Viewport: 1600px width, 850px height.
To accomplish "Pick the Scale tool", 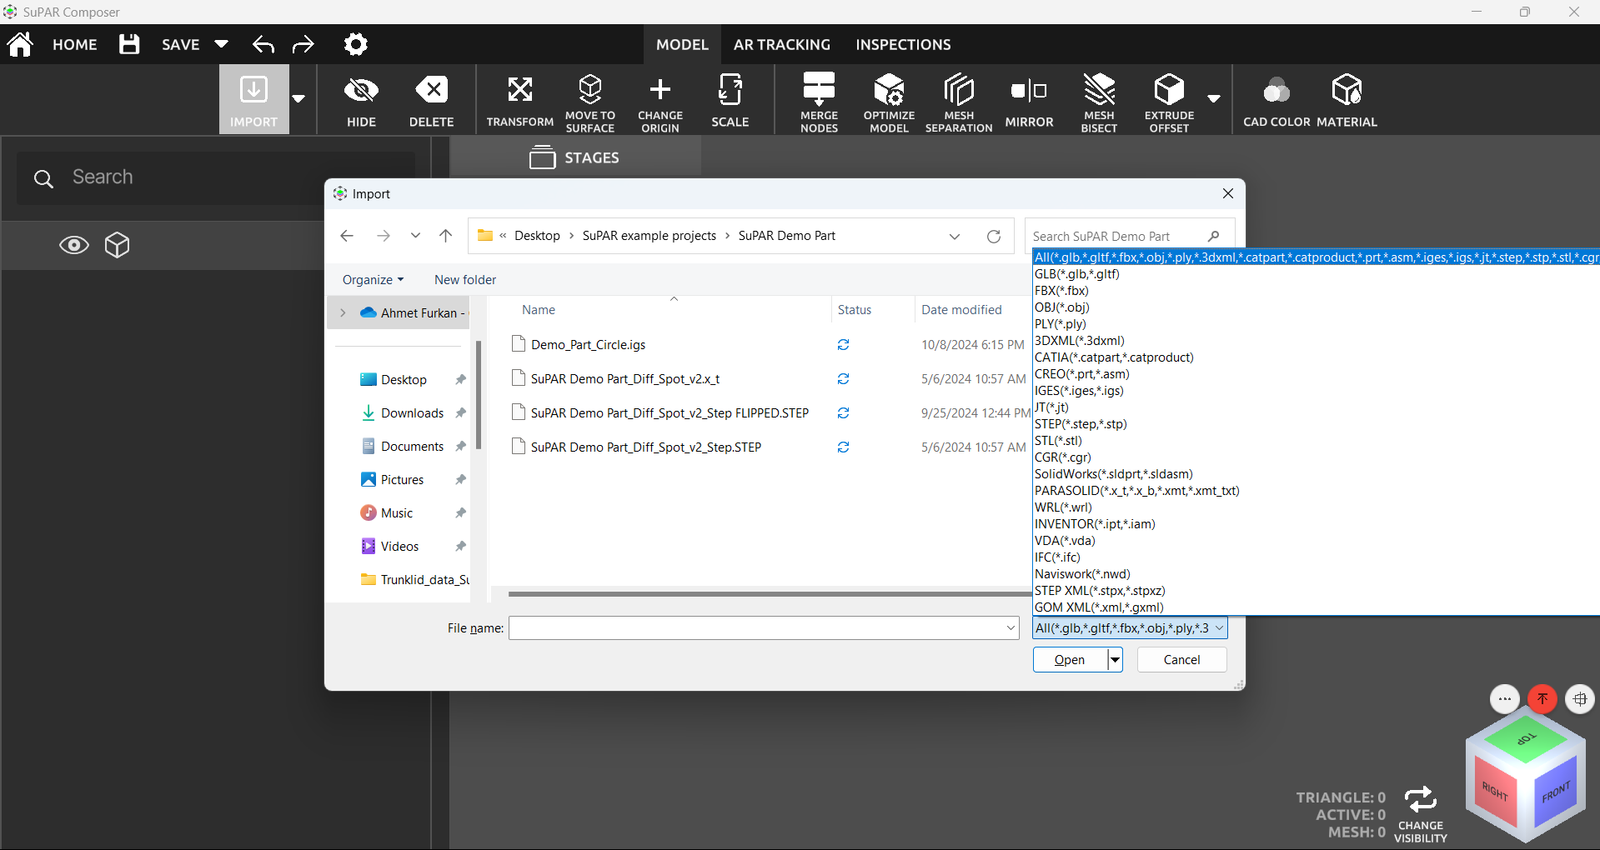I will coord(730,100).
